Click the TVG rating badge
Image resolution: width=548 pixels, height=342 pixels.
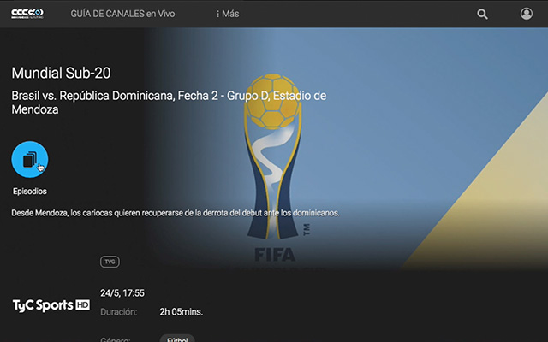(x=110, y=262)
